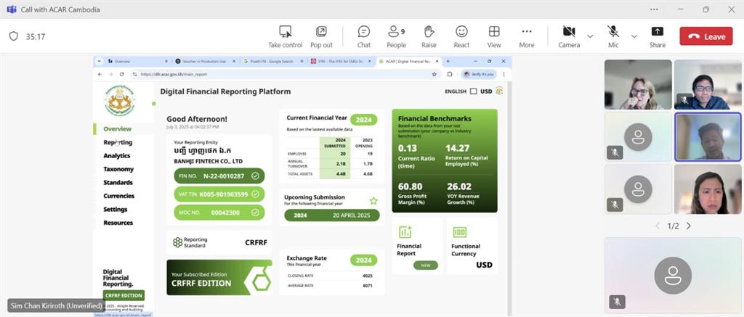
Task: Click the browser back arrow
Action: click(x=100, y=75)
